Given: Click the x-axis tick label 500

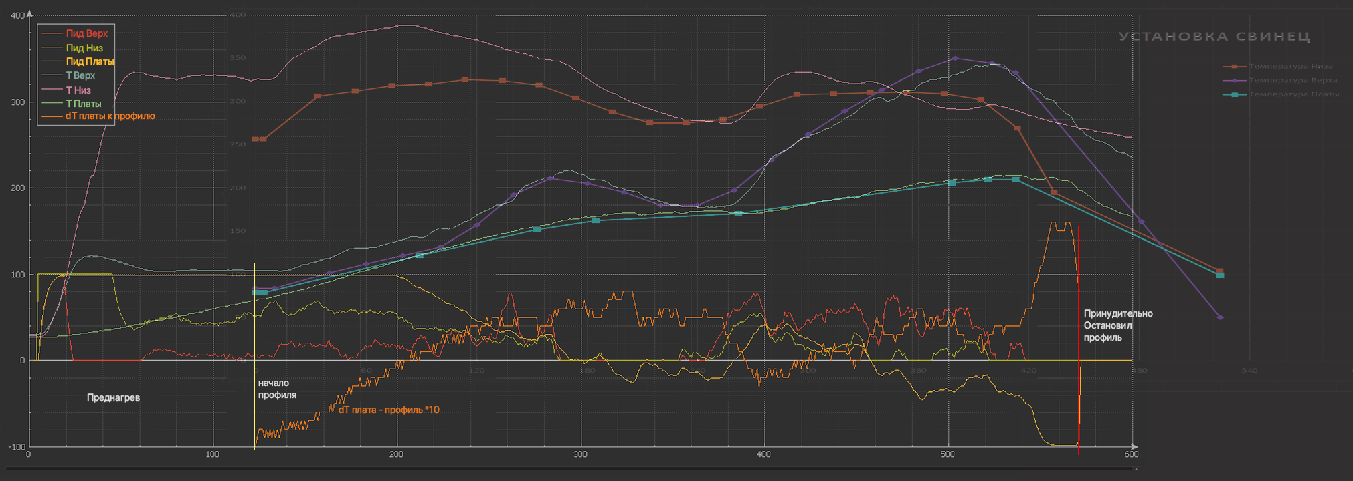Looking at the screenshot, I should pyautogui.click(x=948, y=454).
